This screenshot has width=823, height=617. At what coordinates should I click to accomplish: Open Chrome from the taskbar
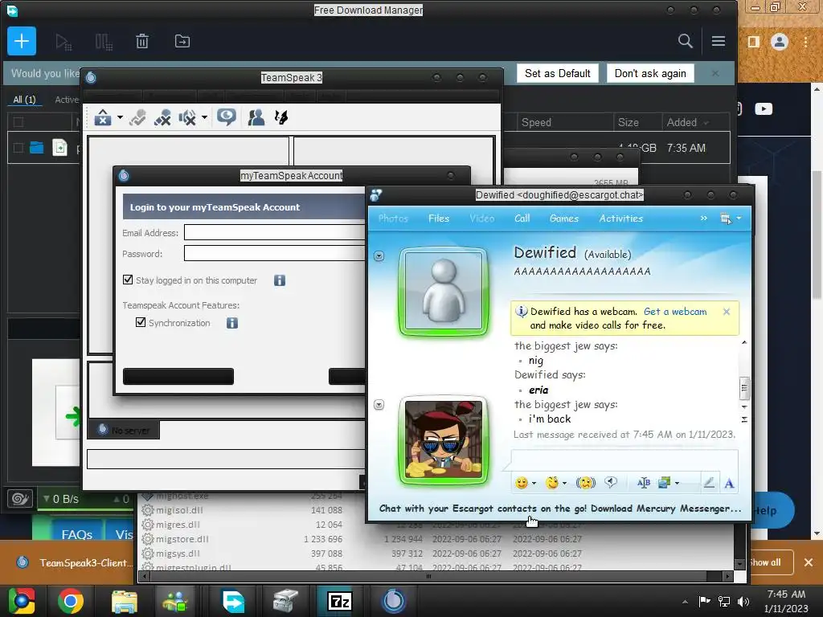pyautogui.click(x=71, y=601)
